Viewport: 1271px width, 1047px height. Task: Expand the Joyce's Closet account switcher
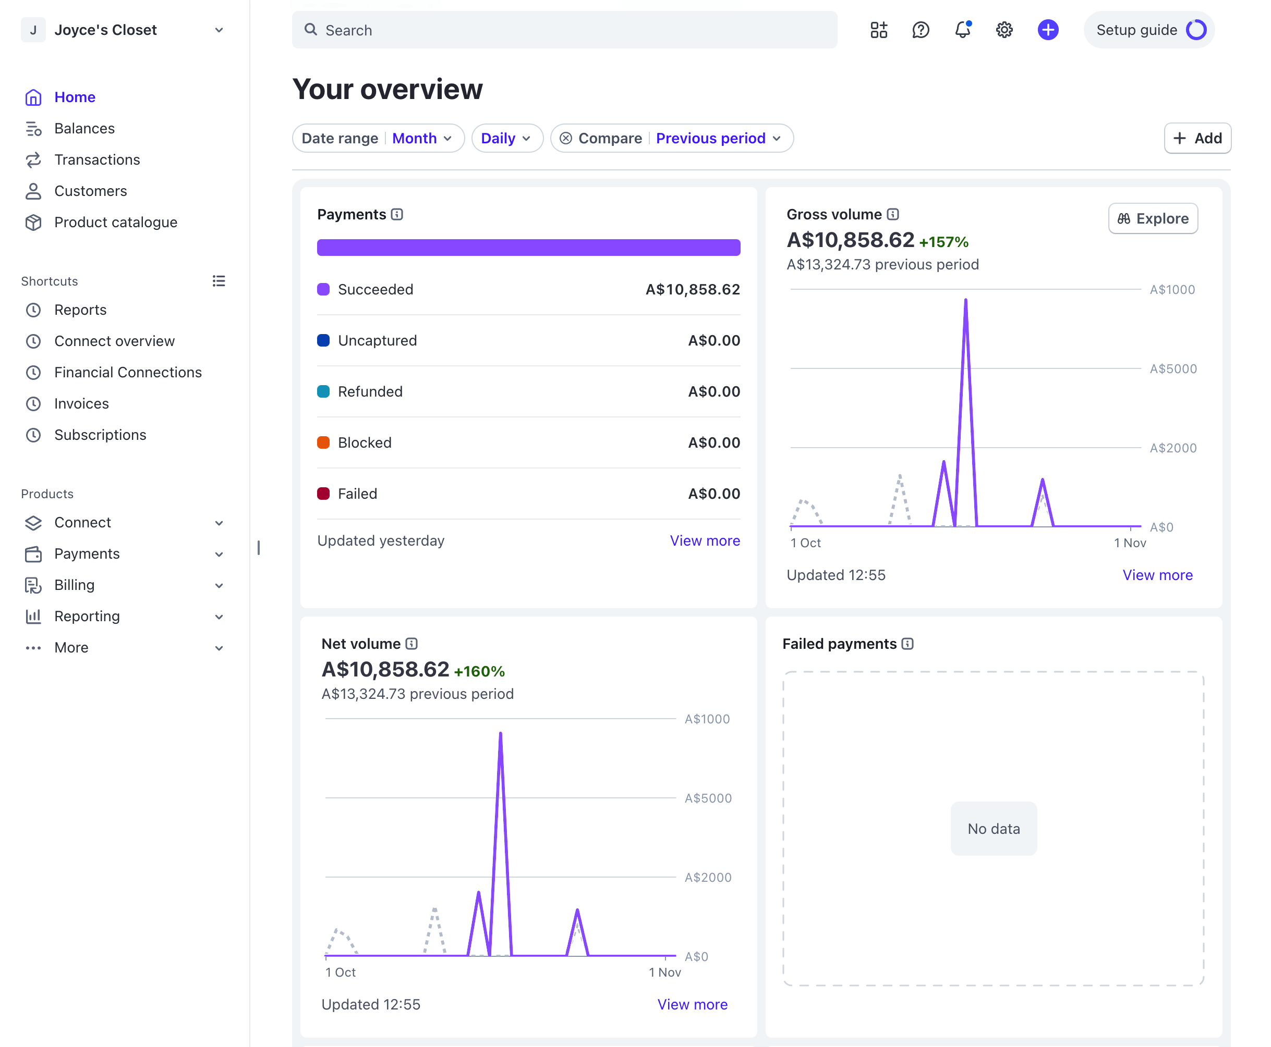219,30
